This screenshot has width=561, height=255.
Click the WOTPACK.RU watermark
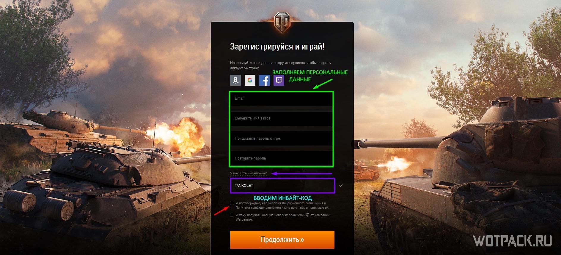(513, 241)
